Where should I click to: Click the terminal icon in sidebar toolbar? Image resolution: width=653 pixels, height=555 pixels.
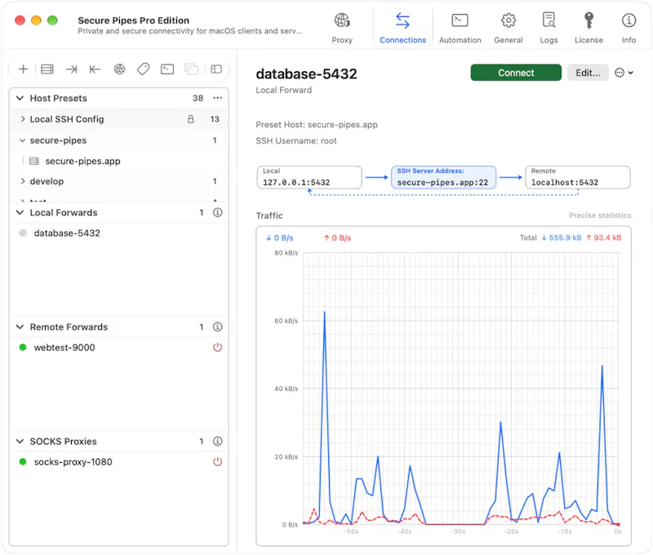tap(167, 69)
